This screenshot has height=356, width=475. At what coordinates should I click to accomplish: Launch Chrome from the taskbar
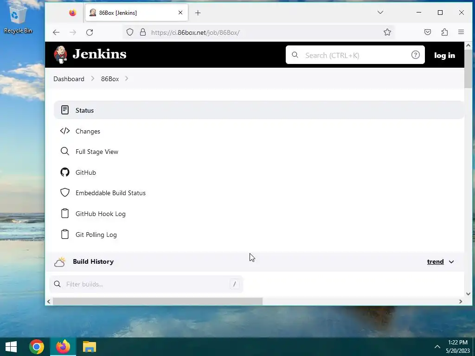[37, 347]
